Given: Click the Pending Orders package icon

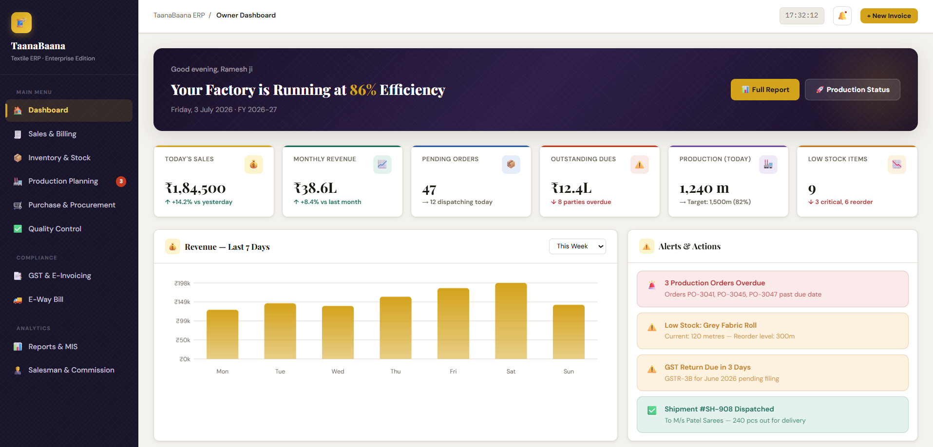Looking at the screenshot, I should tap(511, 165).
